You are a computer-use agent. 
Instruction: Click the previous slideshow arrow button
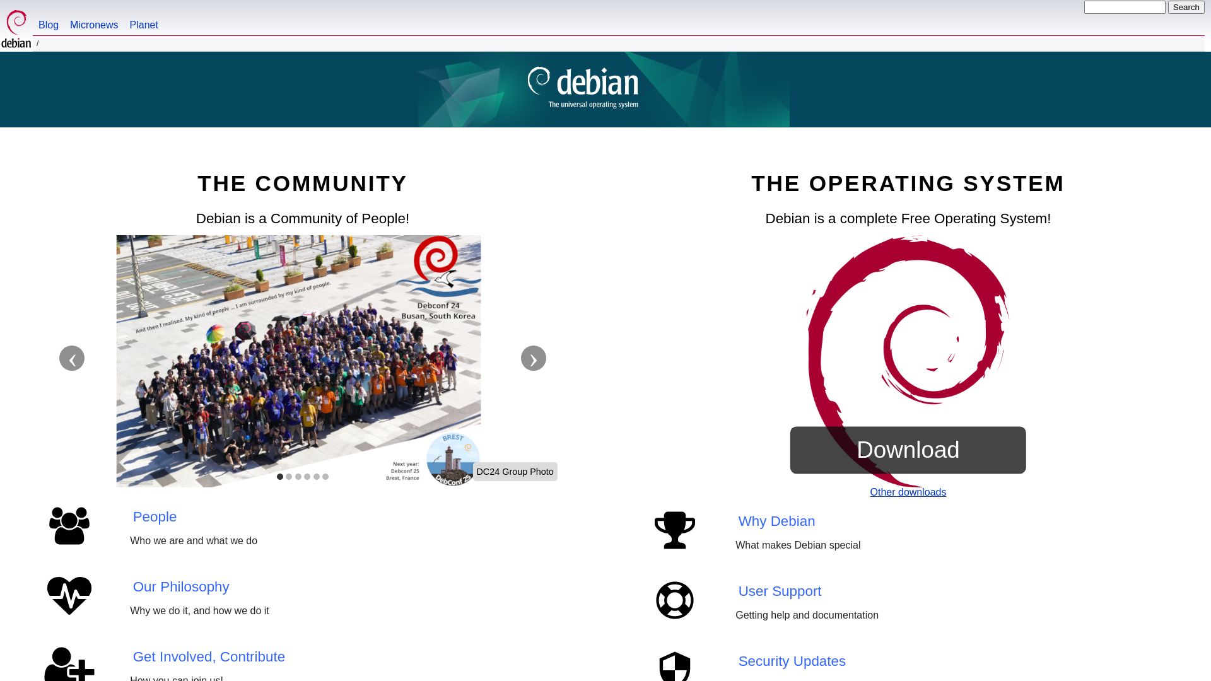[x=71, y=358]
